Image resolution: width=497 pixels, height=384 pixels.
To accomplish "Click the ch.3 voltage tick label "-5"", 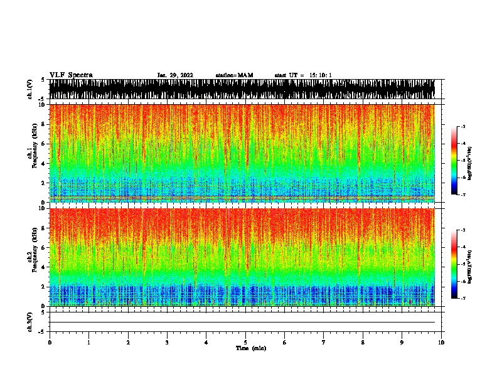I will click(42, 332).
